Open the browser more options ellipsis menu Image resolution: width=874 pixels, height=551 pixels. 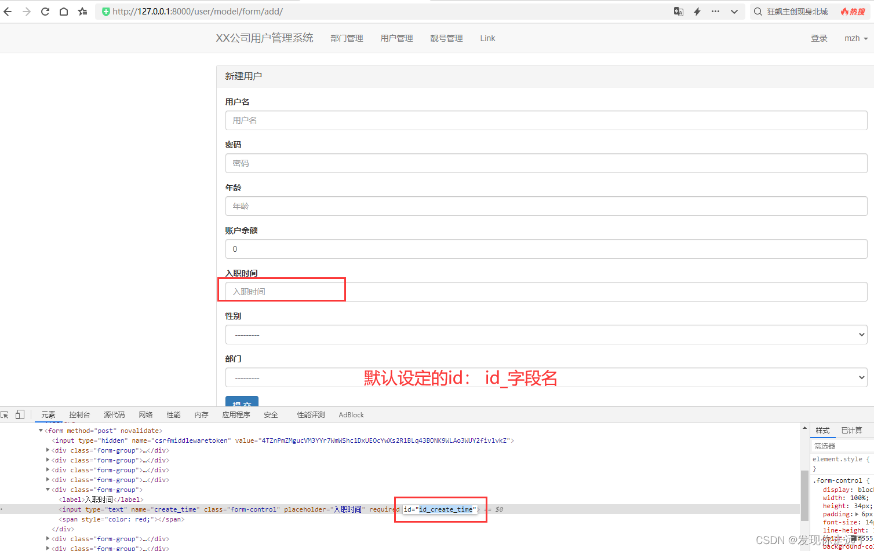coord(716,11)
